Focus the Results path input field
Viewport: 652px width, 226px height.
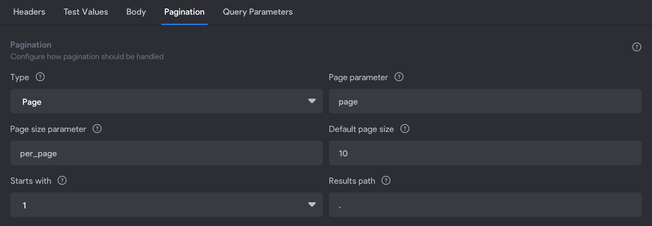[485, 205]
